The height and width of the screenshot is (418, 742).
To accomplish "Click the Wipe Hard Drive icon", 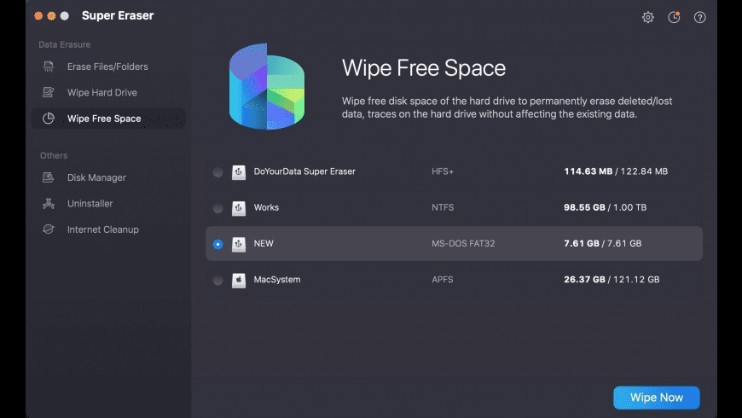I will [49, 92].
